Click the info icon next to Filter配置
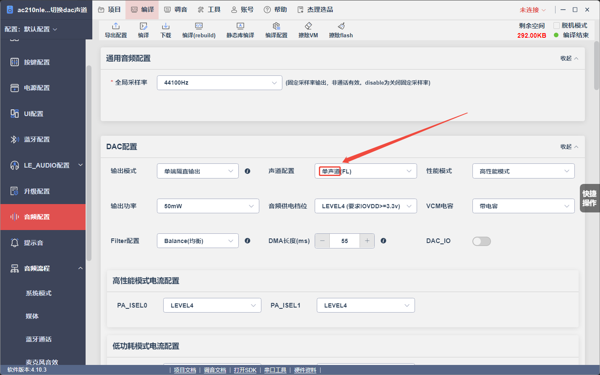This screenshot has width=600, height=375. pos(248,241)
